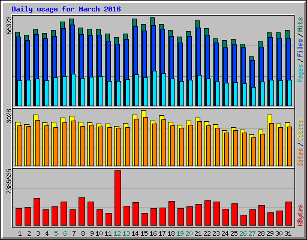Click the yellow Visits legend label

click(300, 131)
